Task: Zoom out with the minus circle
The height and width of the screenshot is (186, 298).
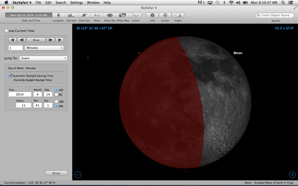Action: click(78, 174)
